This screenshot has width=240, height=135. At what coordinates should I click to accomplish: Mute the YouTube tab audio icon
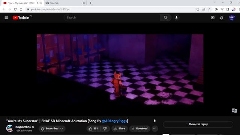tap(37, 3)
